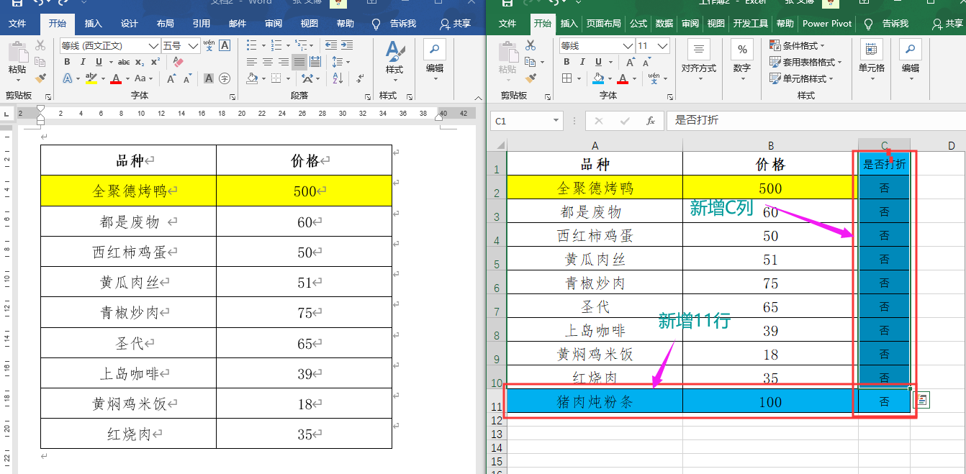Open 数字 number format button in Excel
The height and width of the screenshot is (474, 966).
[742, 60]
